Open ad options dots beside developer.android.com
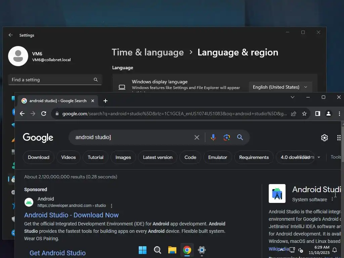Image resolution: width=344 pixels, height=258 pixels. [x=112, y=206]
